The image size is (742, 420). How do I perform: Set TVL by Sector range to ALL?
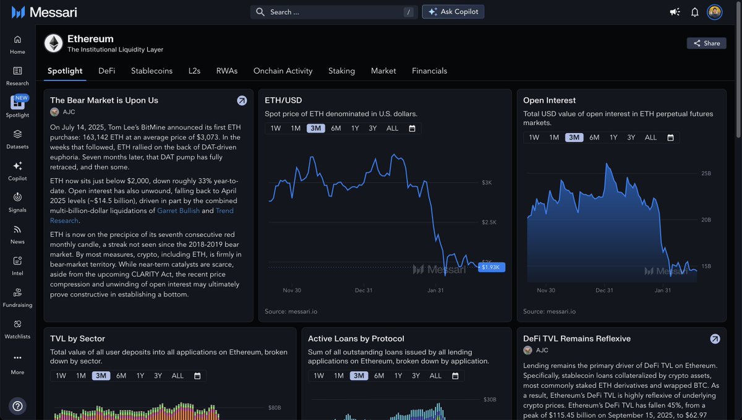tap(177, 375)
